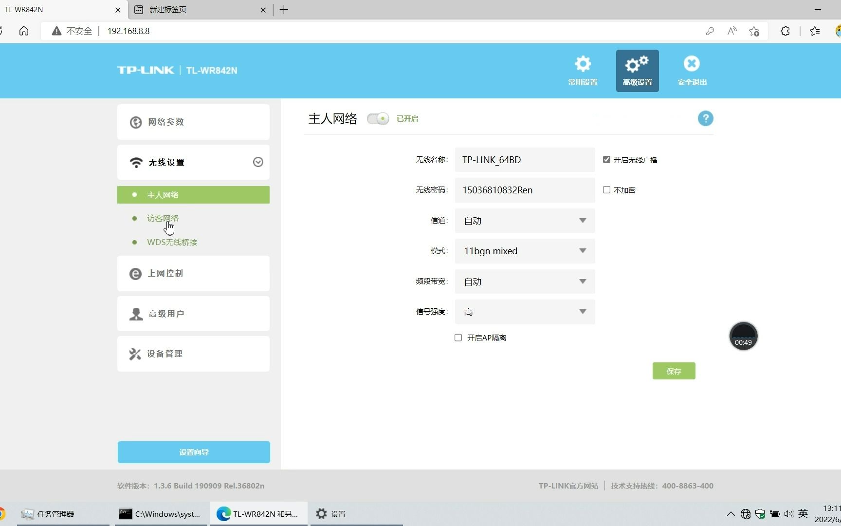This screenshot has height=526, width=841.
Task: Check the 不加密 checkbox
Action: [x=606, y=190]
